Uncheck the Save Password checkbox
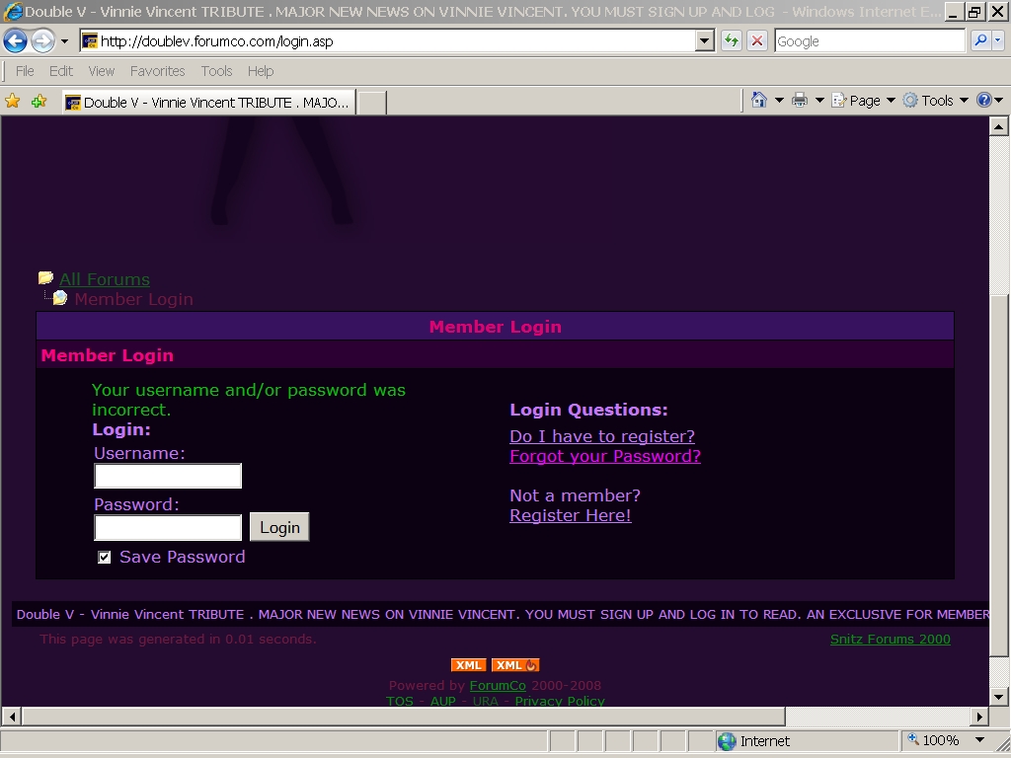 pos(105,558)
